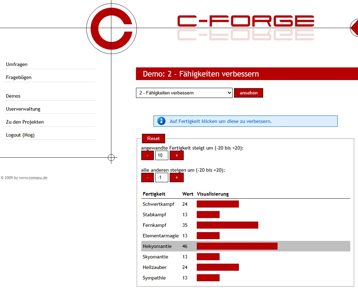The image size is (358, 296).
Task: Open the www.comasu.de link
Action: pyautogui.click(x=33, y=178)
